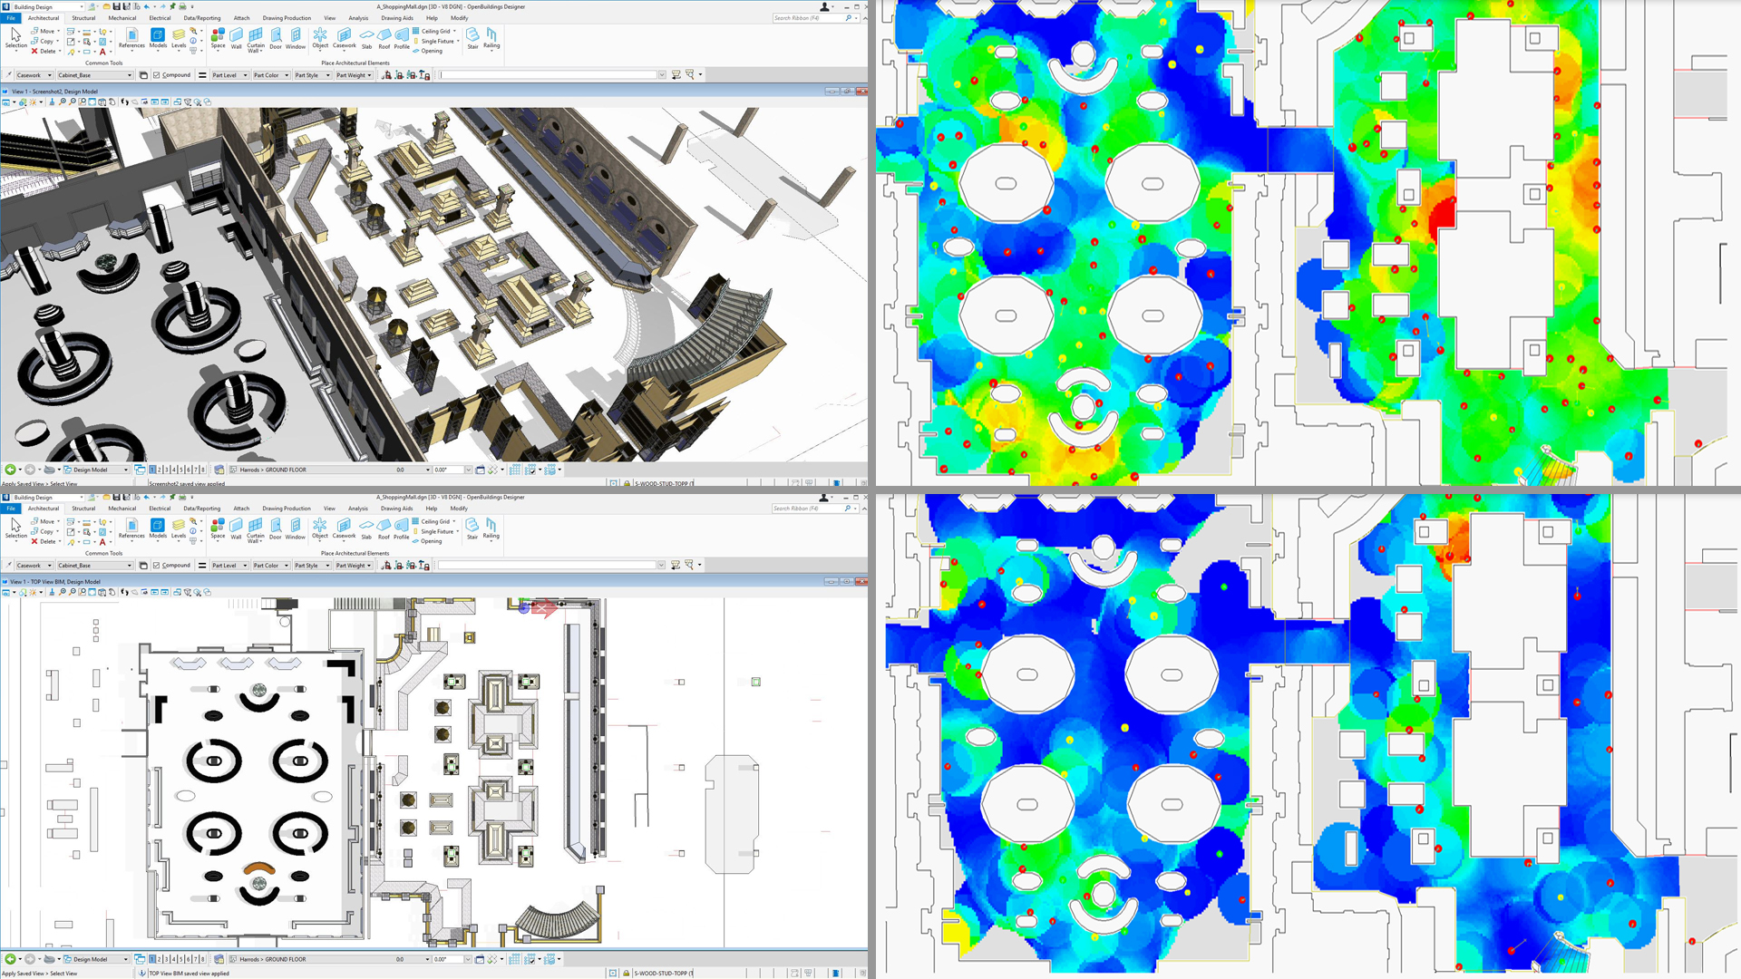Toggle view number 2 in the view groups bar
The image size is (1741, 979).
coord(161,470)
